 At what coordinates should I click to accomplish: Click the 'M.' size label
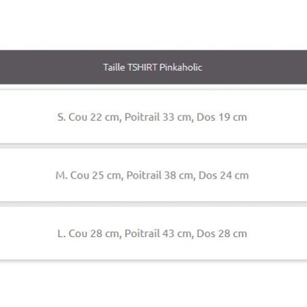tap(62, 175)
